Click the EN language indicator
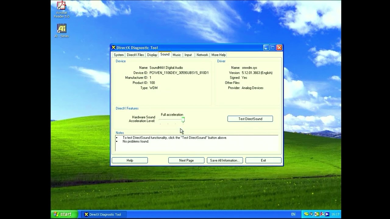This screenshot has height=219, width=390. (x=293, y=214)
